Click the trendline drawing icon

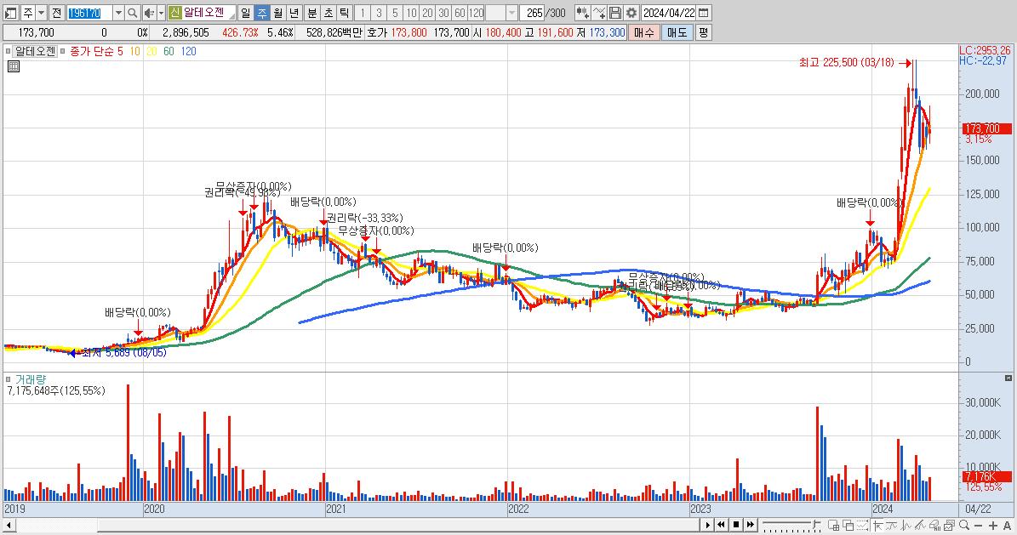click(x=920, y=525)
